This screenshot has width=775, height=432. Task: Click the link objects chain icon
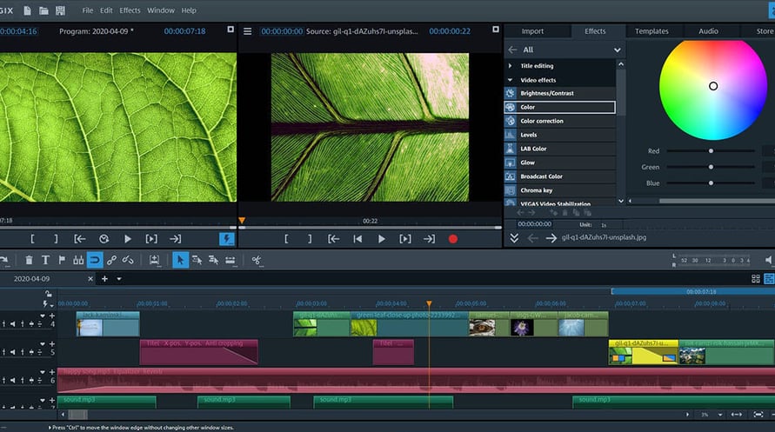pyautogui.click(x=111, y=260)
